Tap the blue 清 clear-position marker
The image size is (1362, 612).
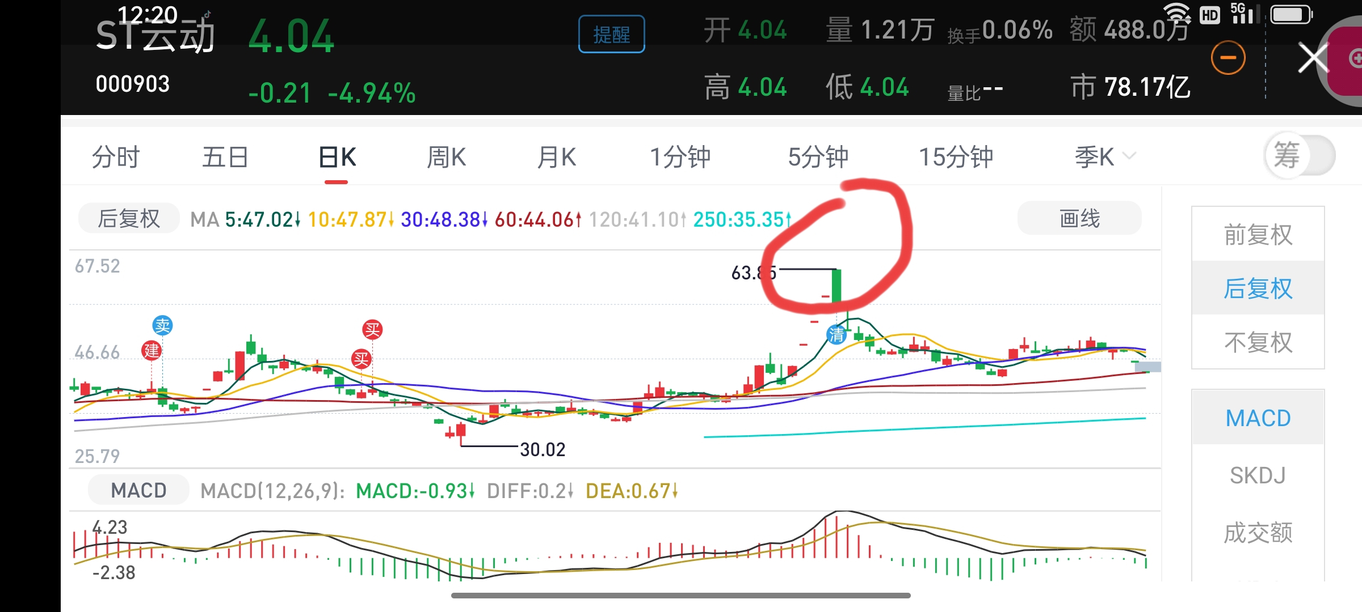(x=836, y=335)
